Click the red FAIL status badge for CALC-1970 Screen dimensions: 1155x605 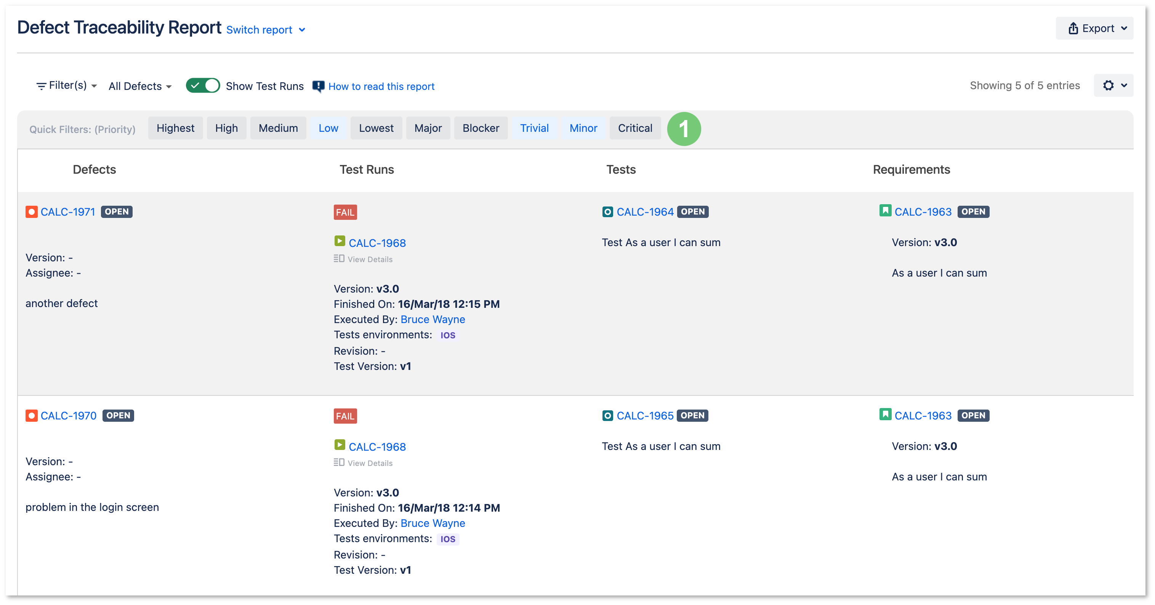[x=345, y=416]
